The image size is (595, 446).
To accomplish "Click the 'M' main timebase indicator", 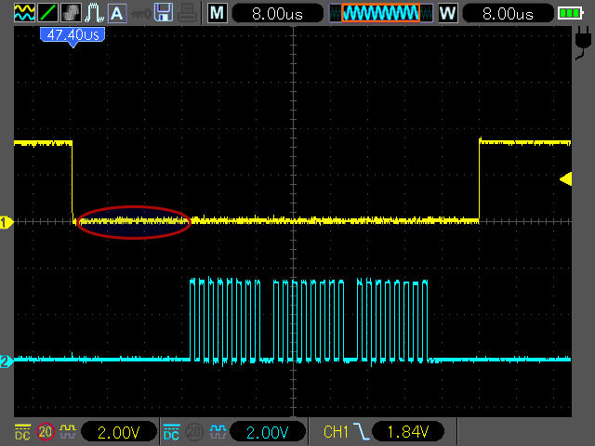I will pos(218,13).
